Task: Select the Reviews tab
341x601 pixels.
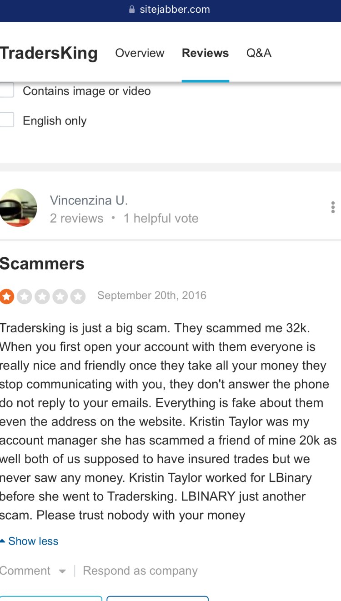Action: pos(205,53)
